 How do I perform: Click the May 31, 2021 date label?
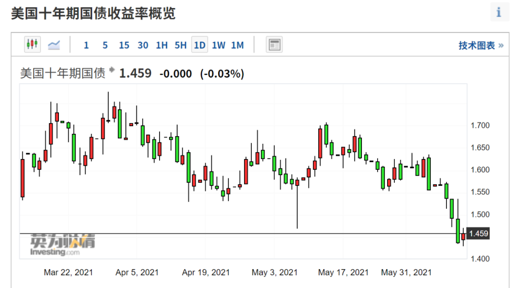(406, 272)
